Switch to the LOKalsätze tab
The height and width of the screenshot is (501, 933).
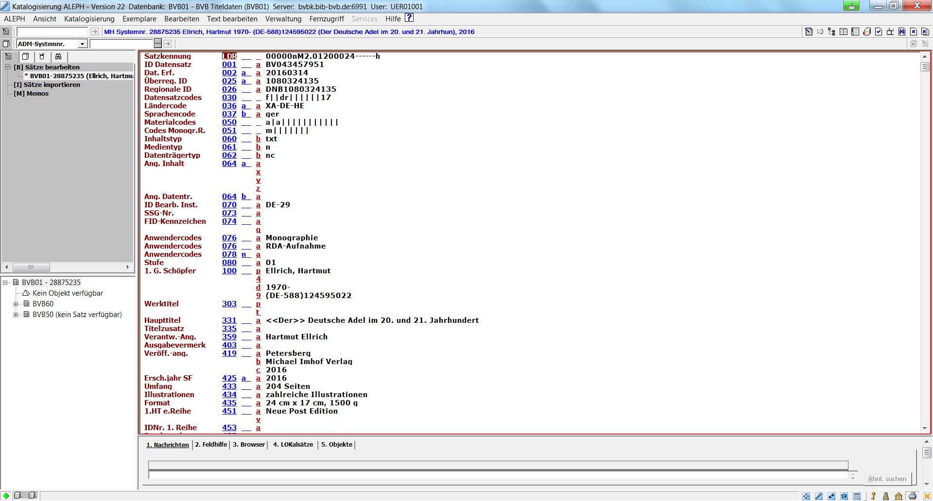coord(293,445)
